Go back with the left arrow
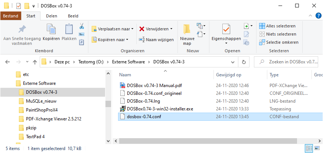 click(7, 62)
